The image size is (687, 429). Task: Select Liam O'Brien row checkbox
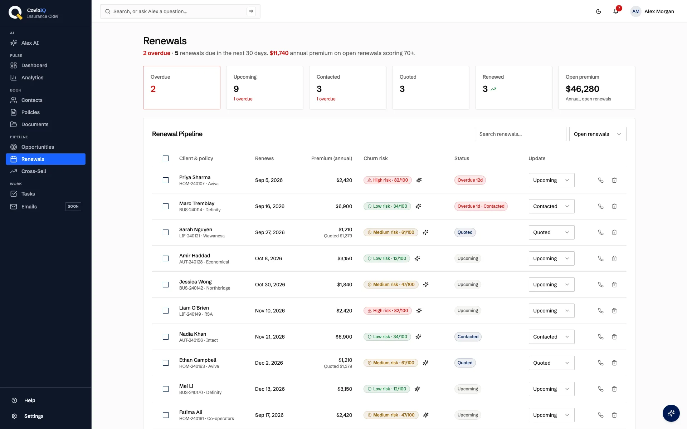coord(166,311)
